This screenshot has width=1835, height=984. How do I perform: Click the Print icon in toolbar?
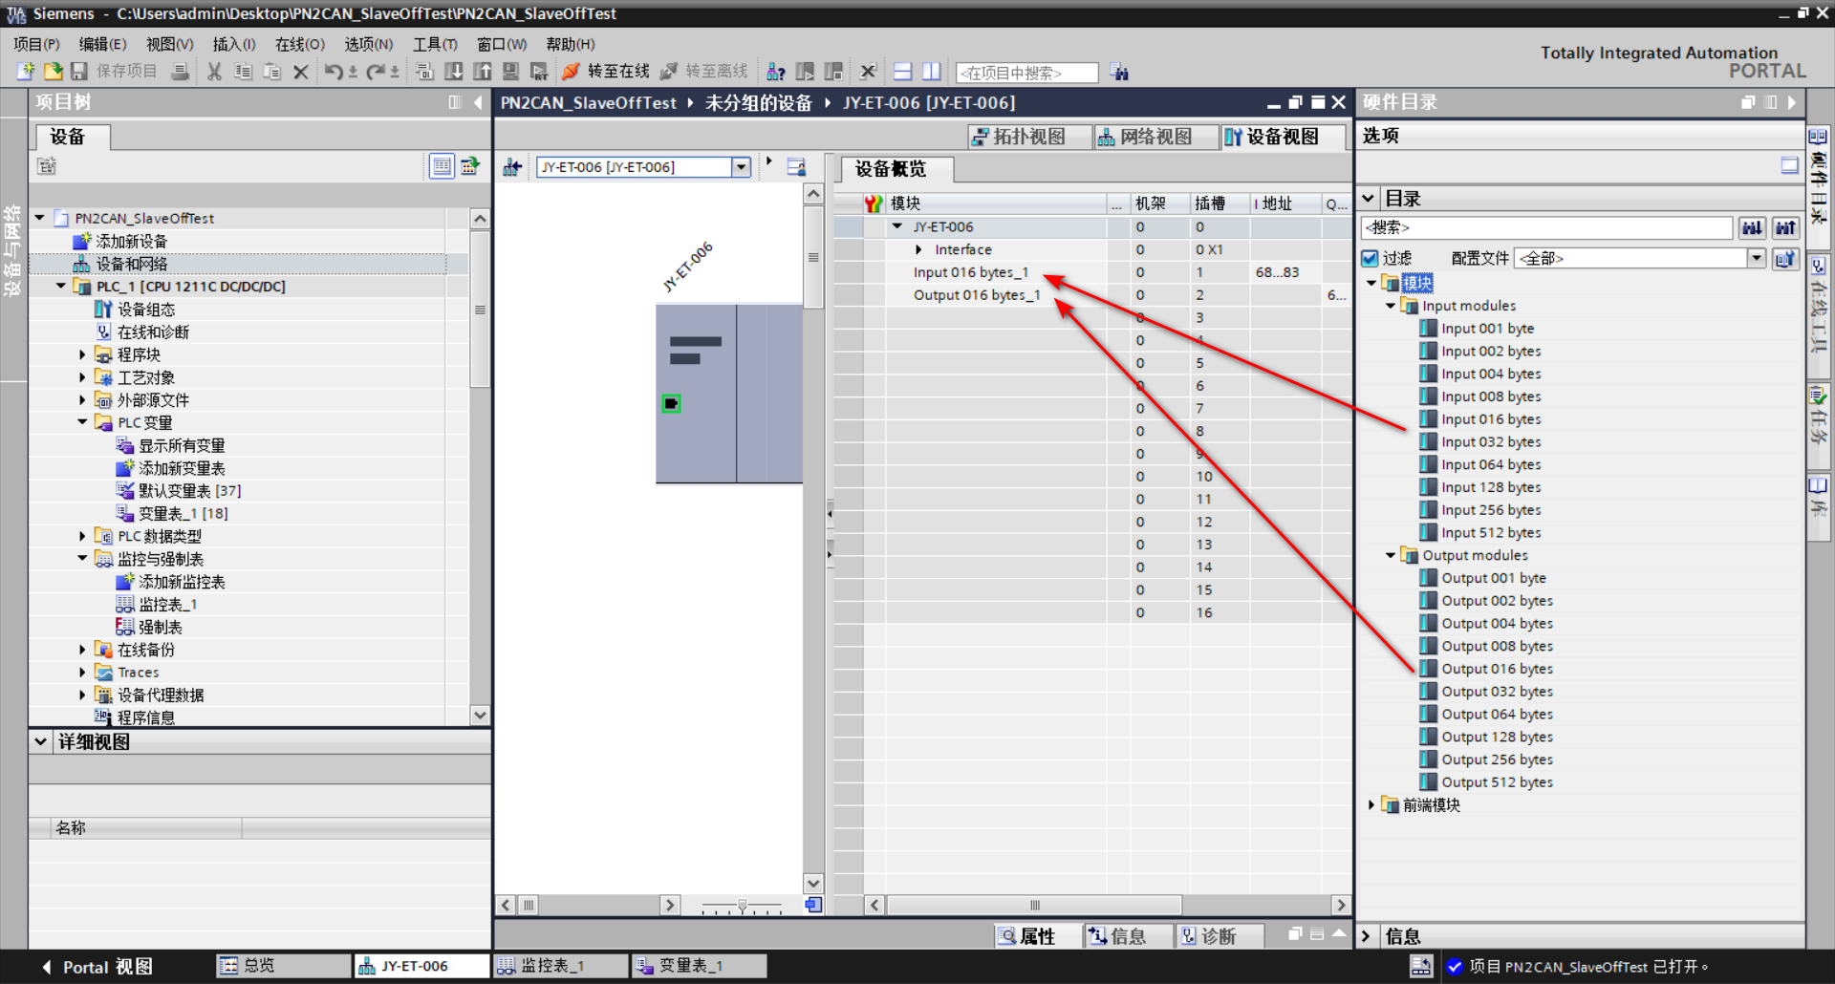tap(180, 72)
